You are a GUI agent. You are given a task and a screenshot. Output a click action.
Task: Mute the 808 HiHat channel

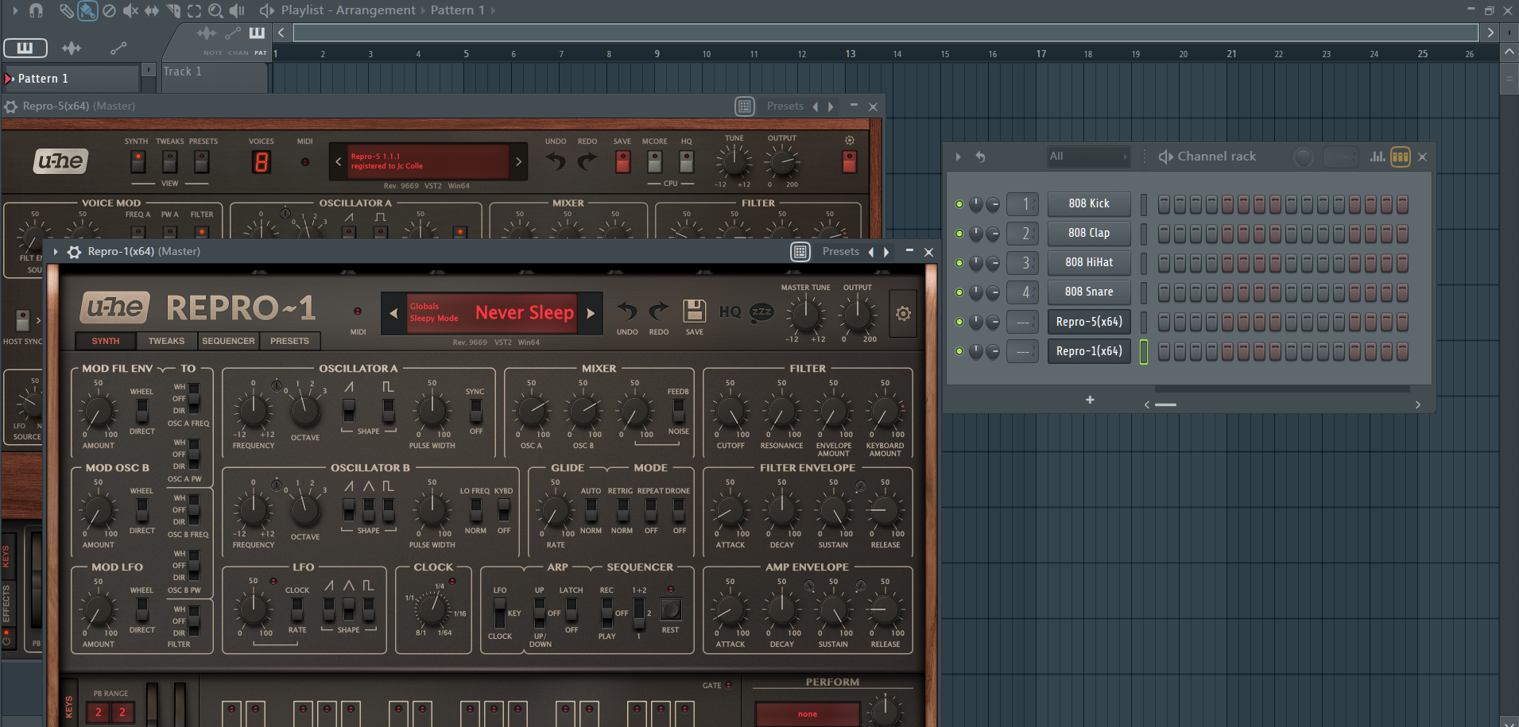tap(959, 263)
